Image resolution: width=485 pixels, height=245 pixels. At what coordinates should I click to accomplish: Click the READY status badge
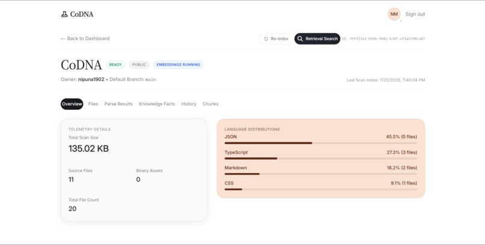(x=116, y=65)
